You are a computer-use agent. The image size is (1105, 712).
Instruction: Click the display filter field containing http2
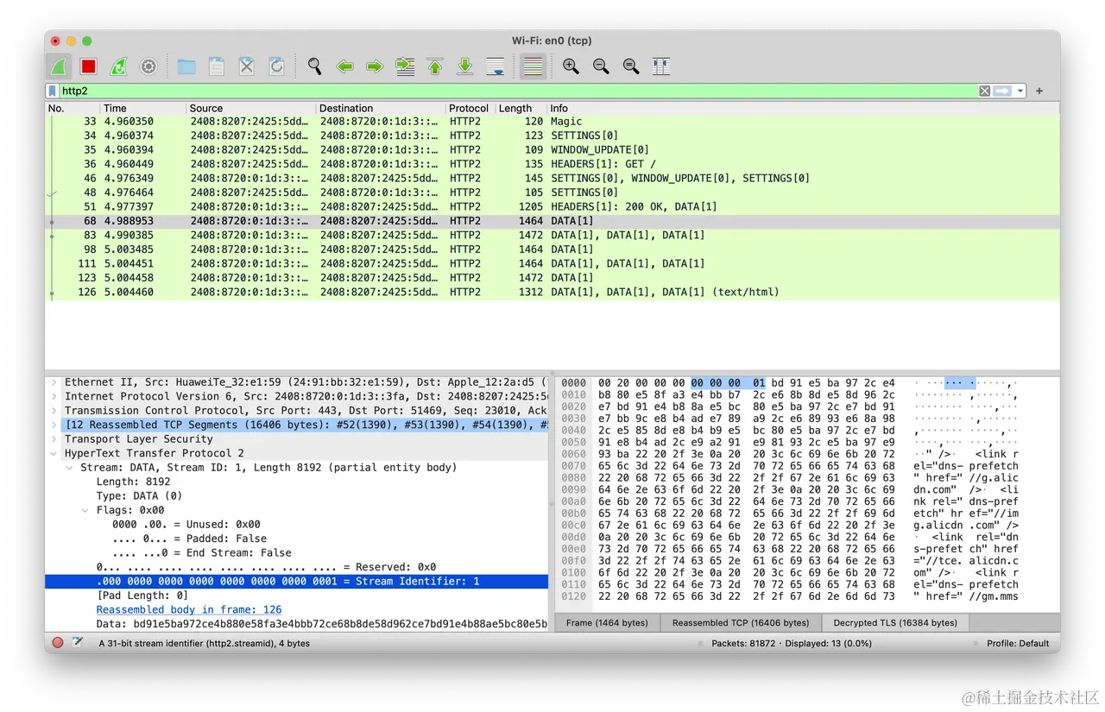518,91
